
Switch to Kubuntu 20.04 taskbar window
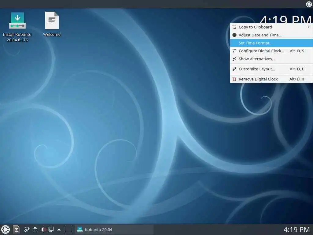pyautogui.click(x=114, y=229)
